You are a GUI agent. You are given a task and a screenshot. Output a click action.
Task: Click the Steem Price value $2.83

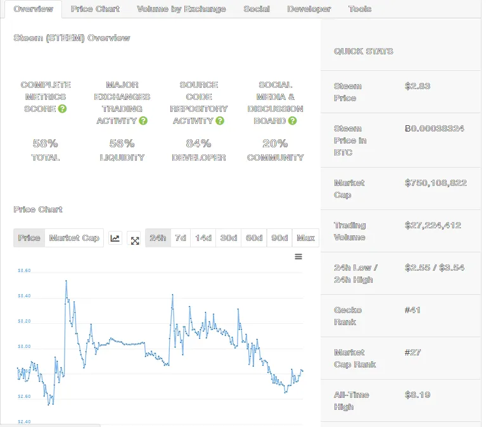click(418, 86)
